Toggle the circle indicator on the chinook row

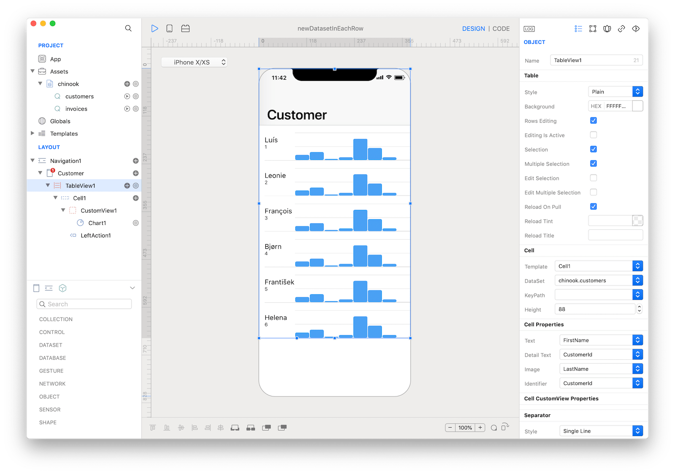(136, 84)
